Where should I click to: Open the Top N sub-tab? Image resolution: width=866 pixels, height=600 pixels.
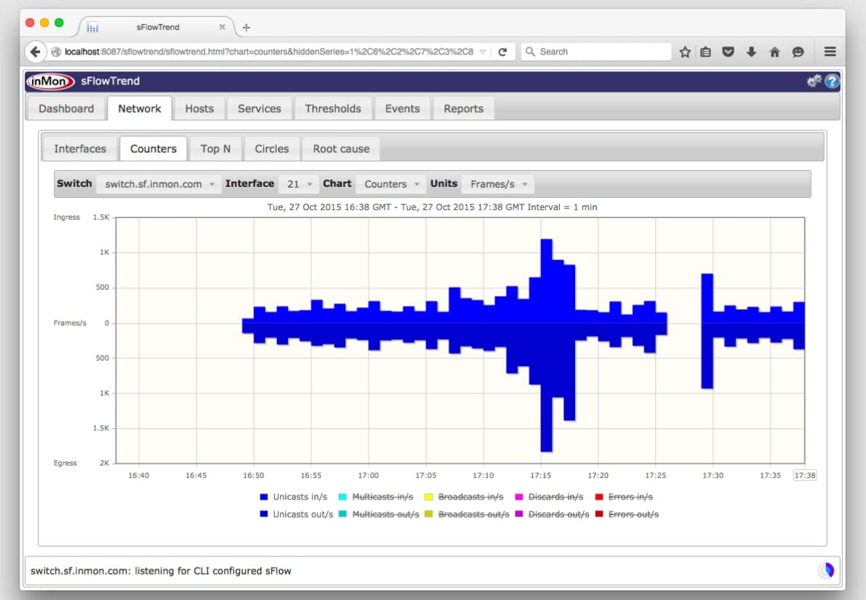pos(215,148)
